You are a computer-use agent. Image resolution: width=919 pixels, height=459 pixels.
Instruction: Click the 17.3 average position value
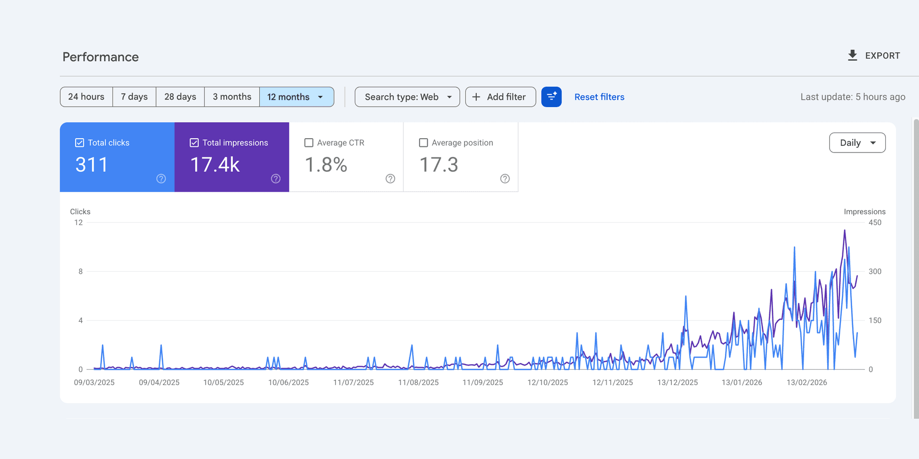[439, 165]
